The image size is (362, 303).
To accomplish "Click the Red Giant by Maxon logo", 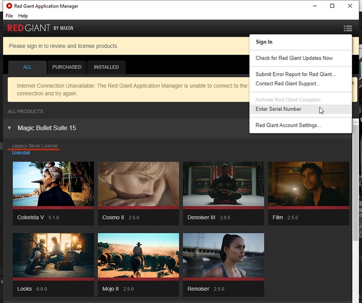I will 40,28.
